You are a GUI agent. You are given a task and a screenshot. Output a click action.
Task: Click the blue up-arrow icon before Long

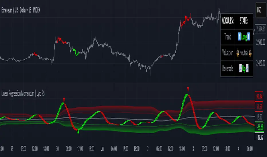coord(239,37)
